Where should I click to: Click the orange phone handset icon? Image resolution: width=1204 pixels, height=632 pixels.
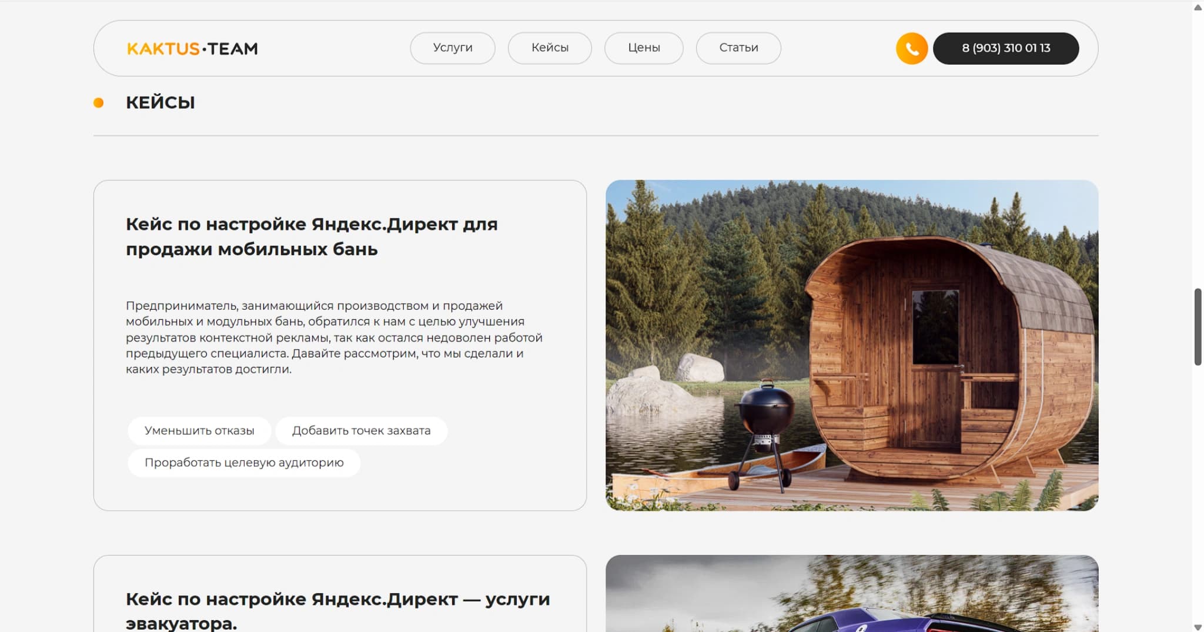911,48
